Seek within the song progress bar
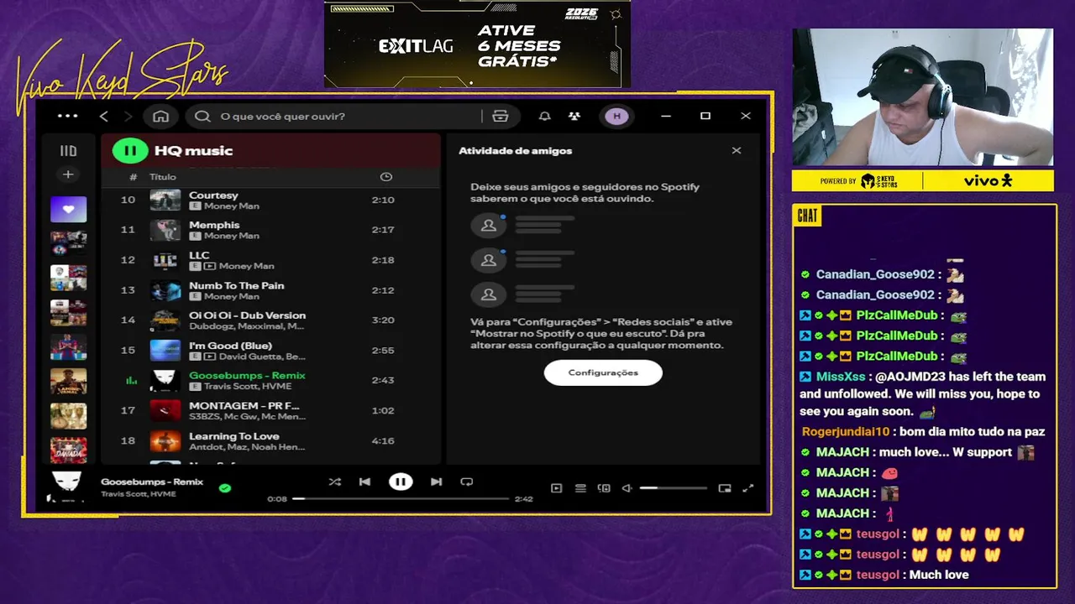The height and width of the screenshot is (604, 1075). 401,498
